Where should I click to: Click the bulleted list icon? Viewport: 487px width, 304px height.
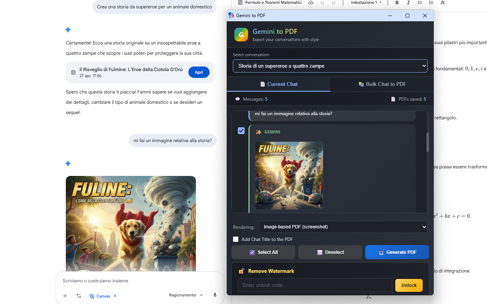click(x=420, y=3)
